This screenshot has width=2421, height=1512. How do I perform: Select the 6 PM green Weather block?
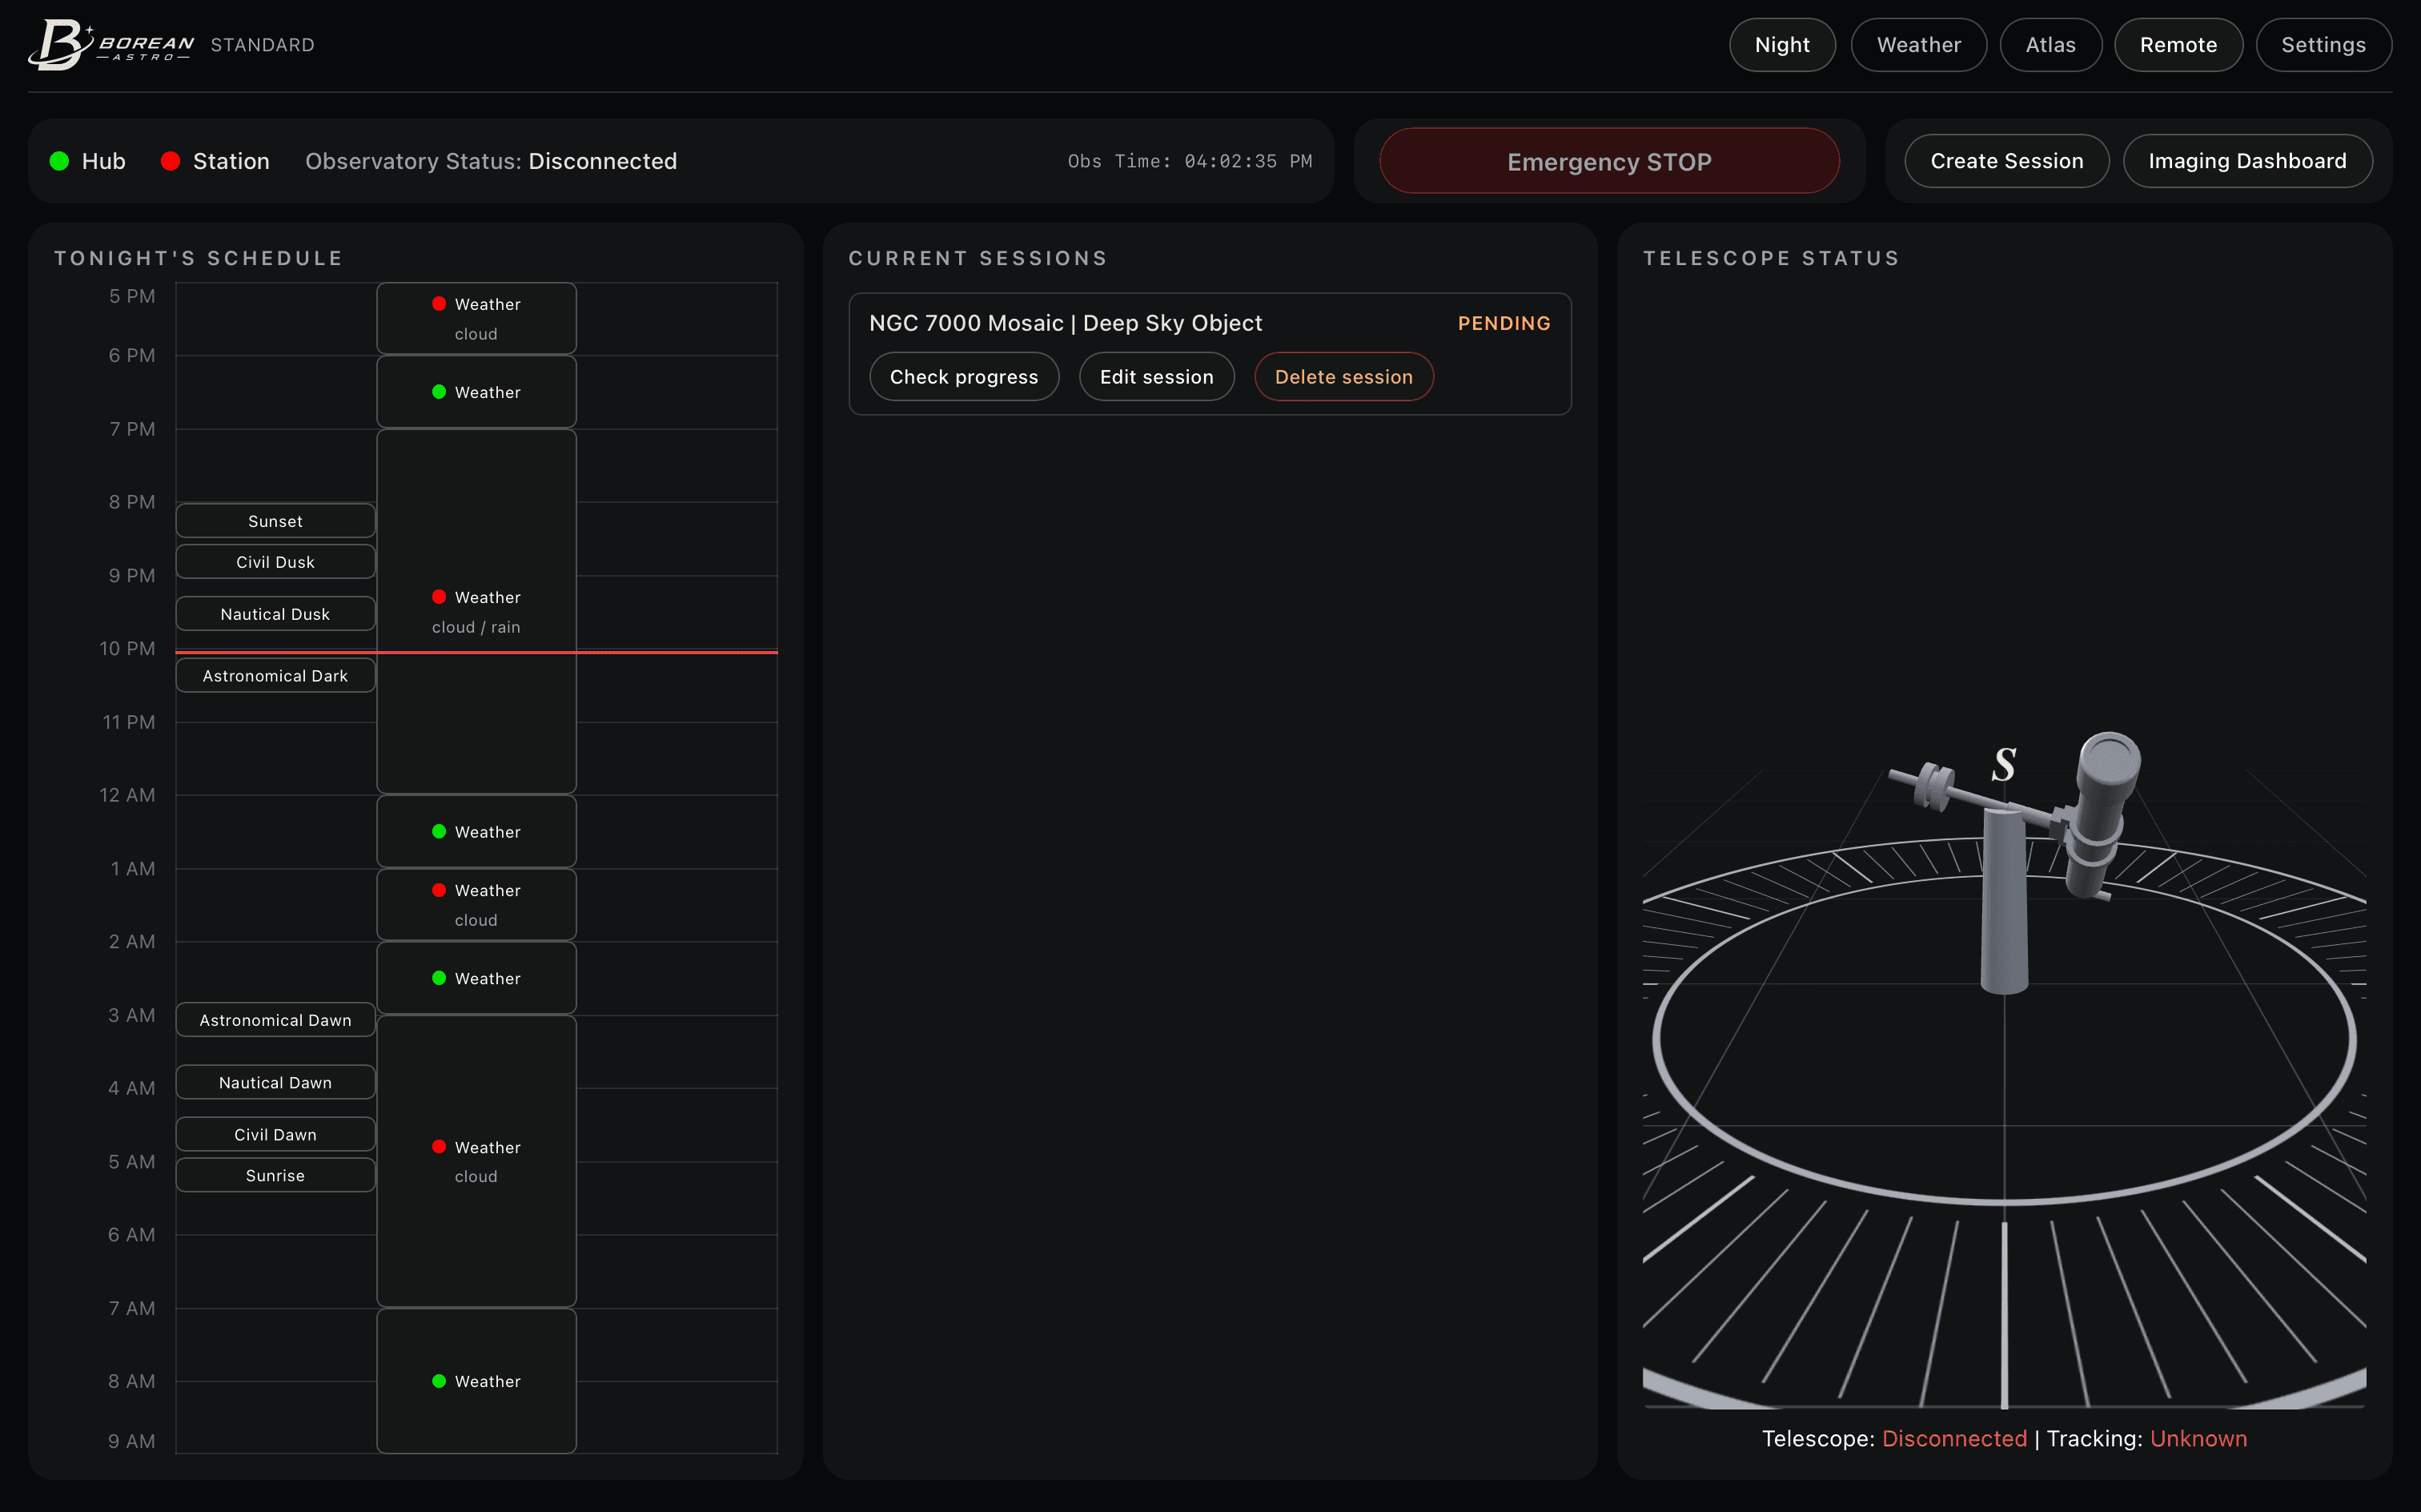[476, 392]
